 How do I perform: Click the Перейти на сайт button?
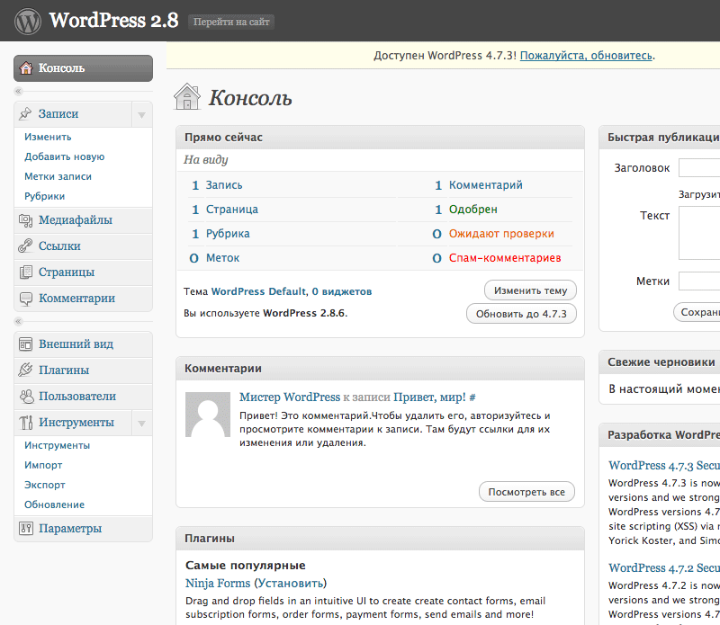pyautogui.click(x=231, y=22)
